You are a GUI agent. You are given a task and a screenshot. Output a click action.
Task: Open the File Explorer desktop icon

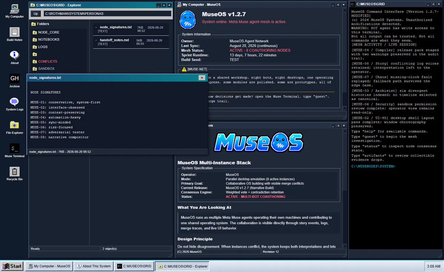pos(14,128)
